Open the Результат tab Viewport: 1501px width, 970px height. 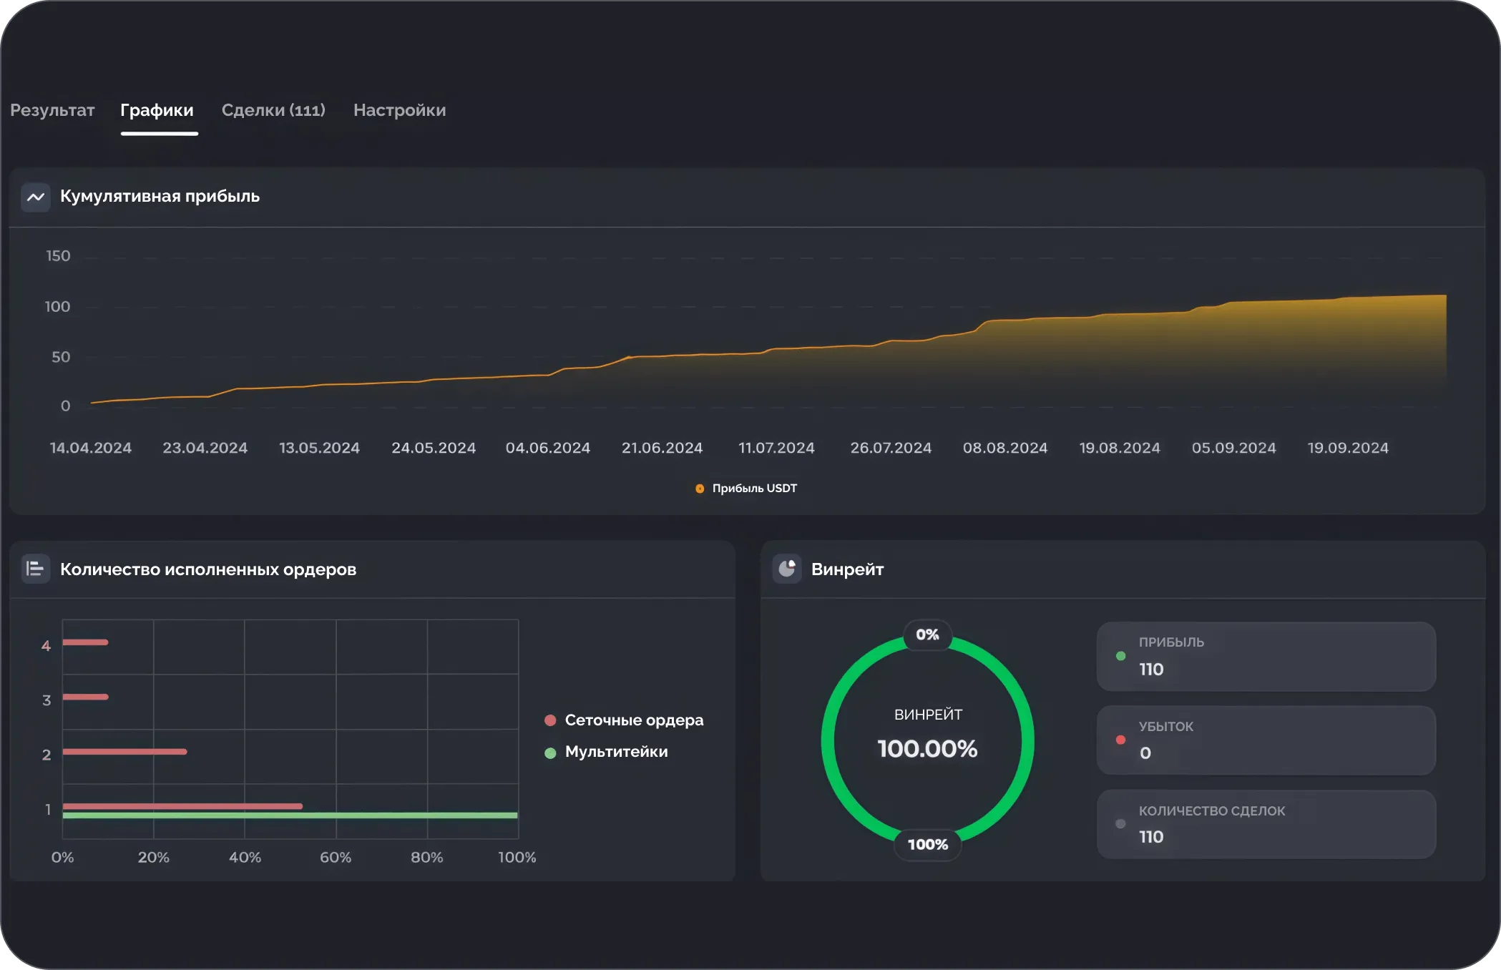click(52, 110)
